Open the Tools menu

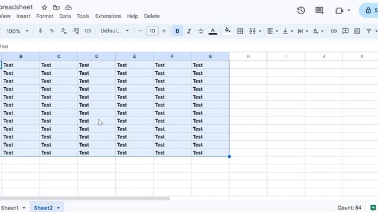[x=83, y=16]
